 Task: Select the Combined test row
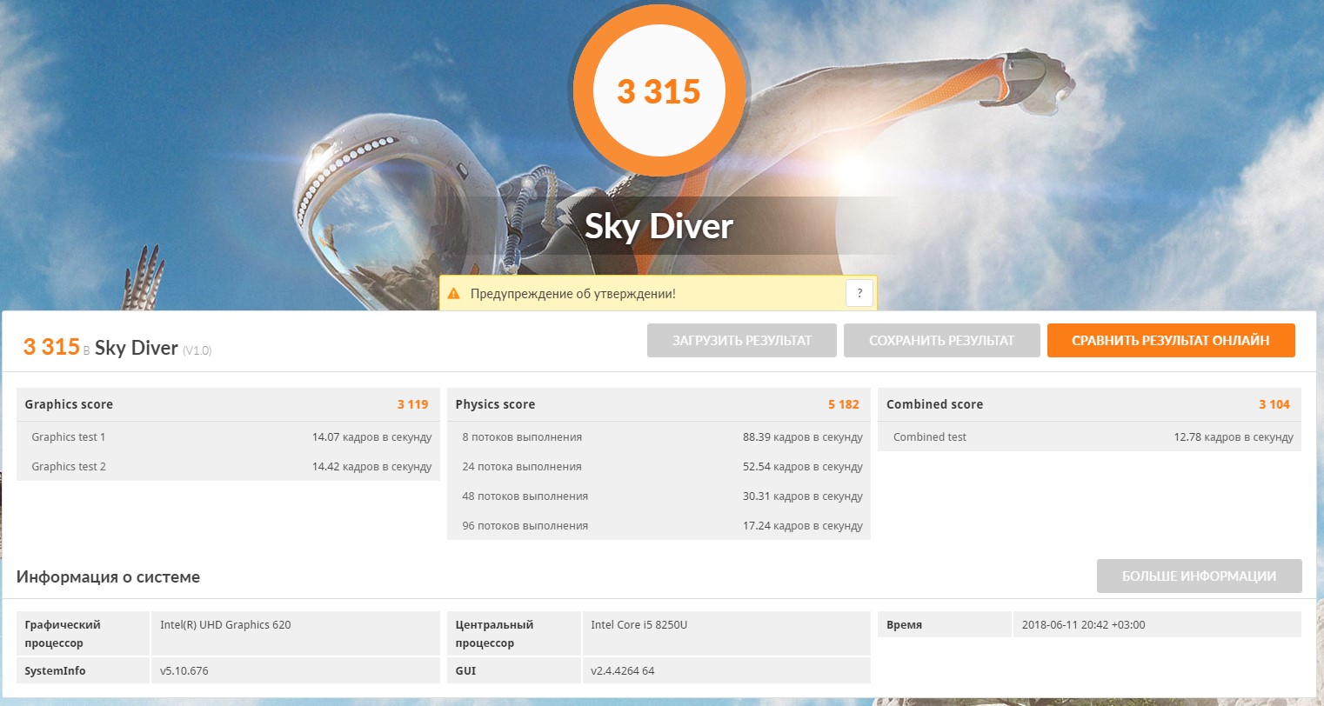[x=1089, y=436]
